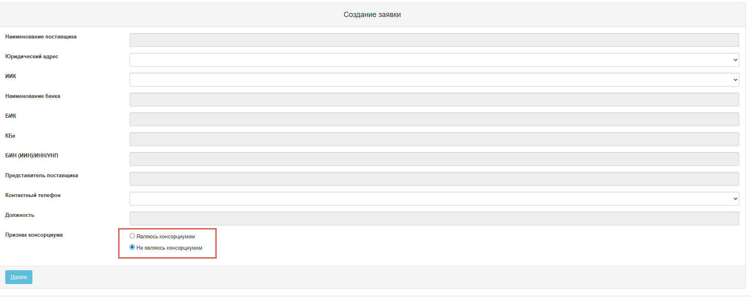753x301 pixels.
Task: Select the 'Не являюсь консорциумом' radio button
Action: (132, 247)
